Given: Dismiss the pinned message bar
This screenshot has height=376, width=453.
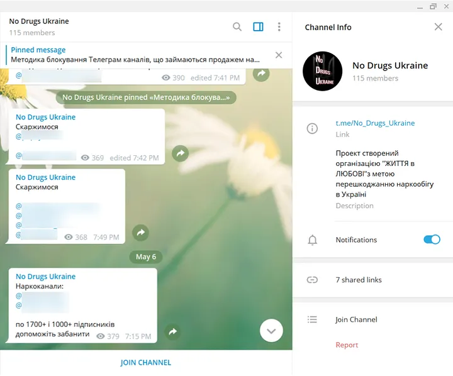Looking at the screenshot, I should (x=279, y=55).
